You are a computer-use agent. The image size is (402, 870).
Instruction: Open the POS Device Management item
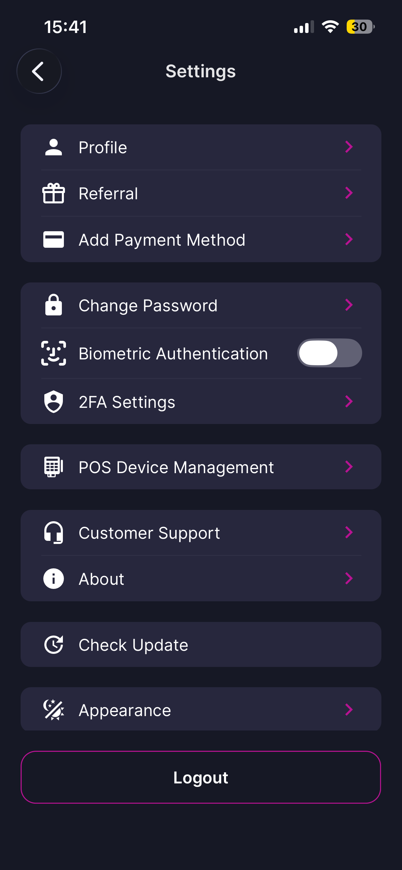[x=176, y=467]
